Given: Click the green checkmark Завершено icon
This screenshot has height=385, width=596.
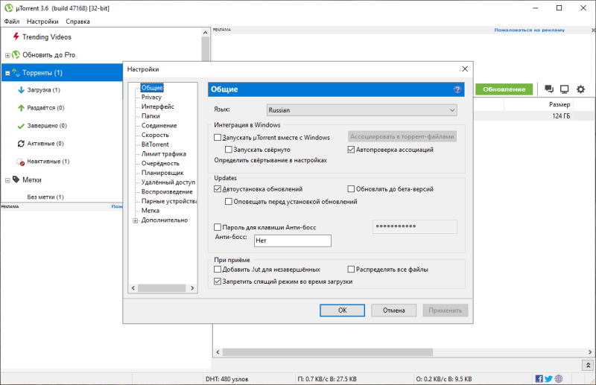Looking at the screenshot, I should [x=22, y=126].
